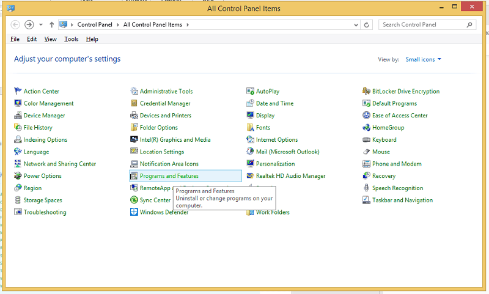The height and width of the screenshot is (294, 489).
Task: Click the Credential Manager icon
Action: coord(134,103)
